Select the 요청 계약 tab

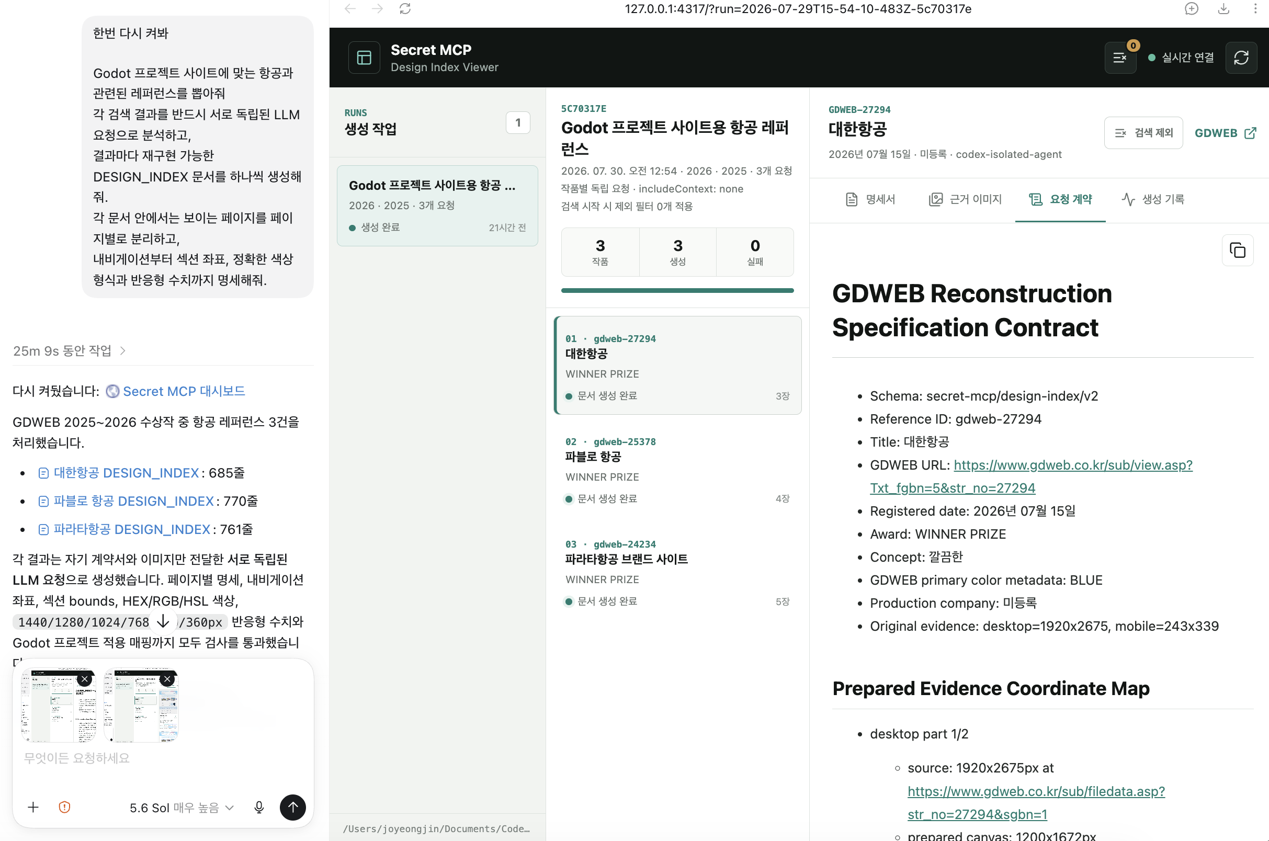click(x=1060, y=199)
